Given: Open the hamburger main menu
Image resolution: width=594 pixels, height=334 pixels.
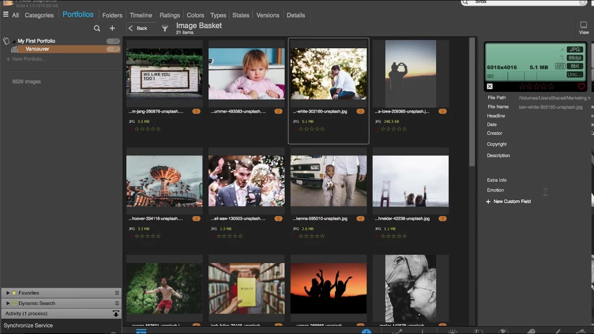Looking at the screenshot, I should (x=6, y=15).
